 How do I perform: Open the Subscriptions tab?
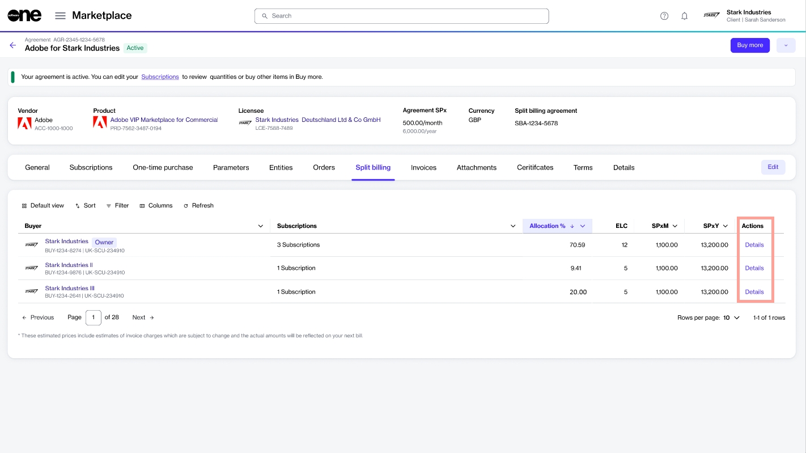[x=91, y=168]
